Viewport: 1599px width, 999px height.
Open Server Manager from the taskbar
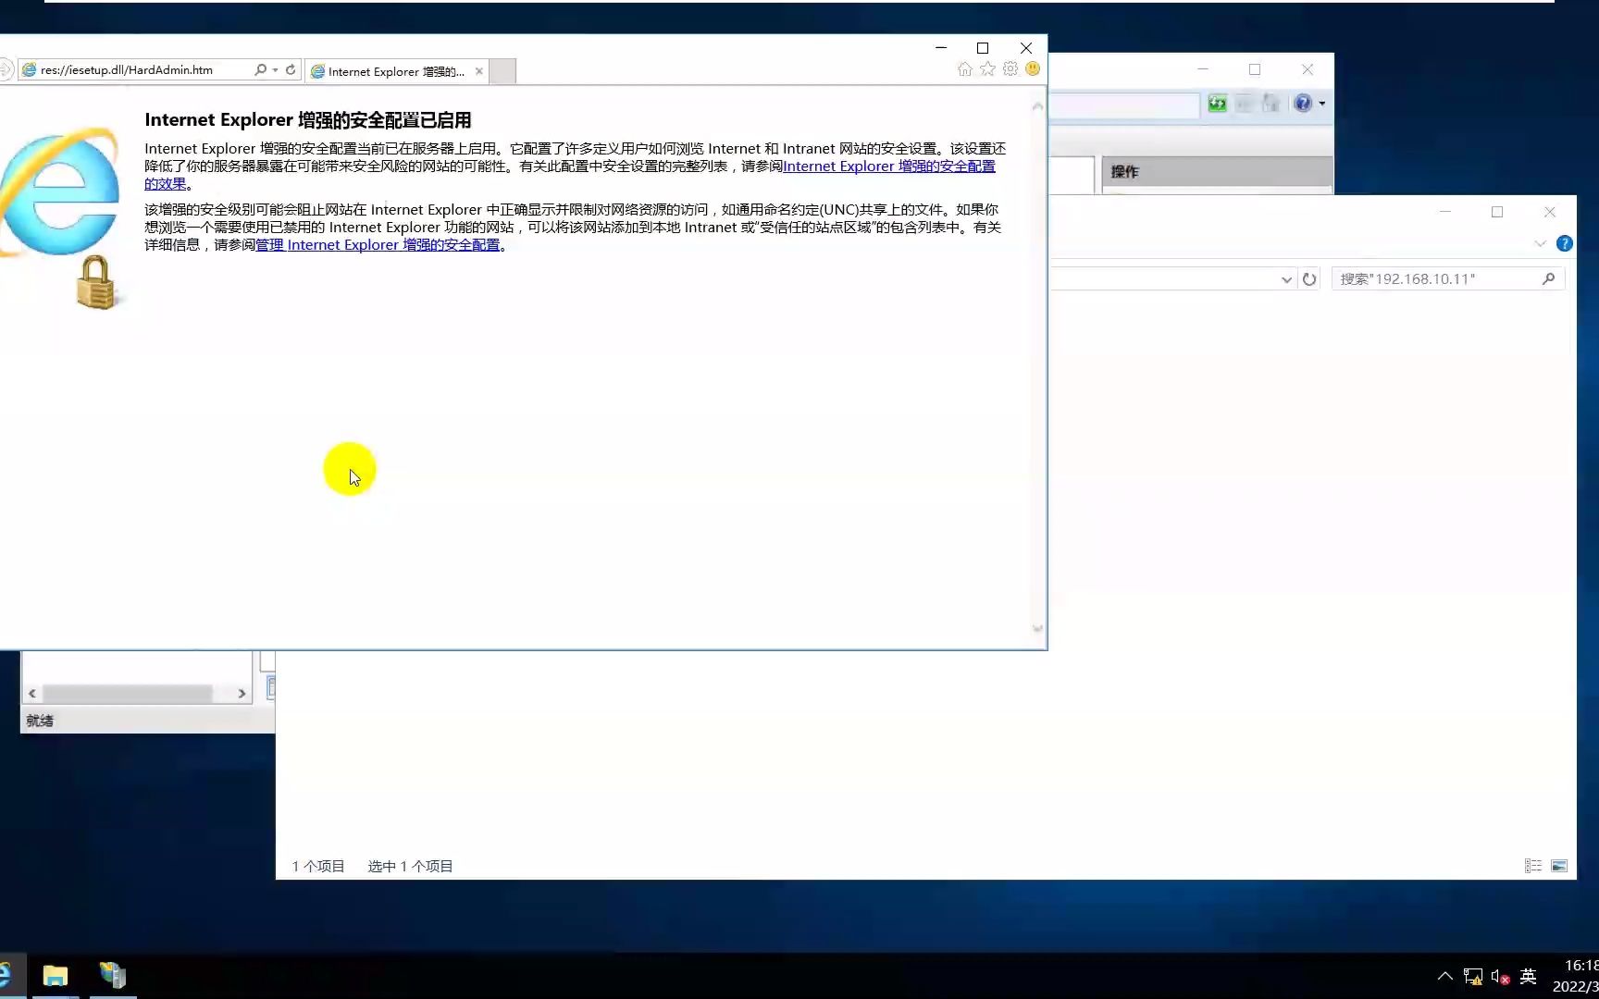point(113,976)
